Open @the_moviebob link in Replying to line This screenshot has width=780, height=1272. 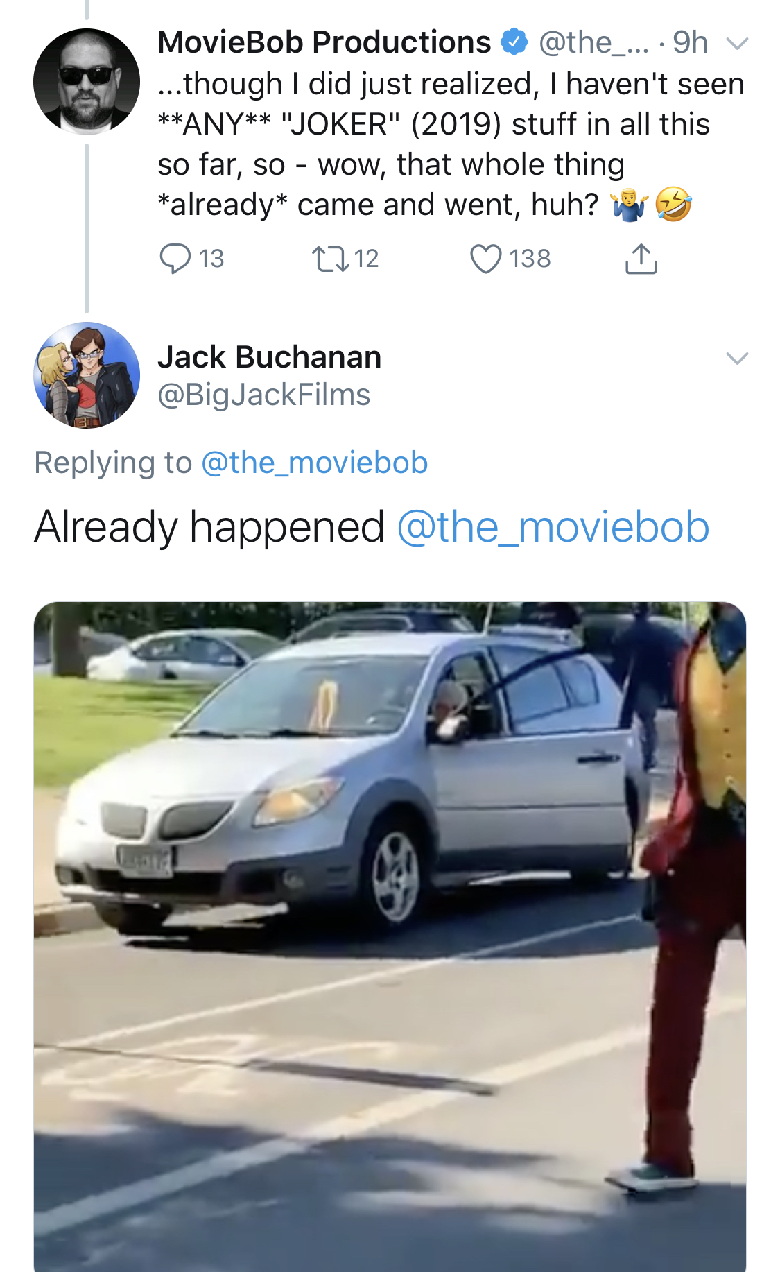(315, 463)
